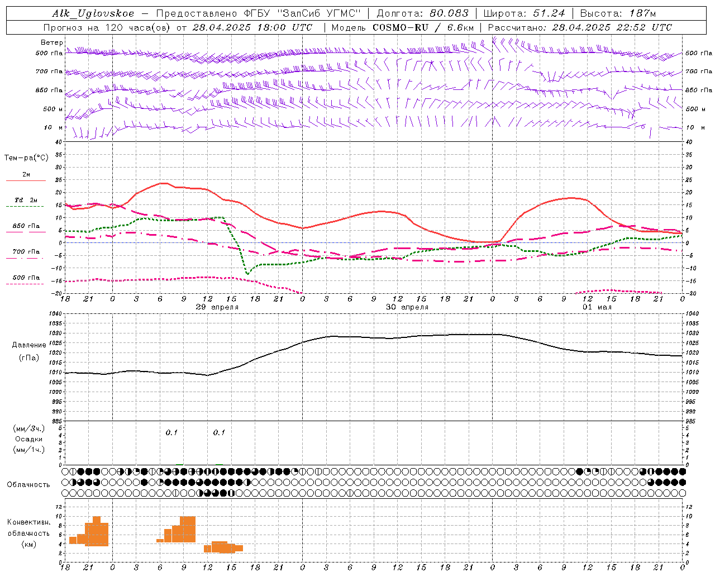Click the "2м" legend entry with solid line
Image resolution: width=715 pixels, height=572 pixels.
coord(26,175)
